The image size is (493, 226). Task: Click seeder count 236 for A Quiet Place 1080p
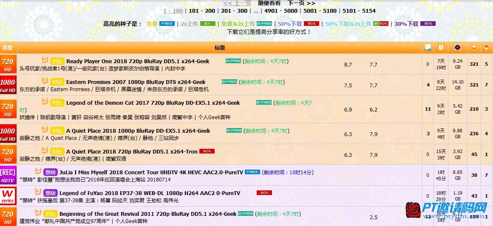(474, 134)
